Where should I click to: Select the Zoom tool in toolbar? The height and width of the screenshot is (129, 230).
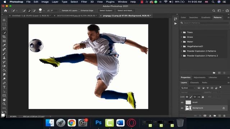4,104
